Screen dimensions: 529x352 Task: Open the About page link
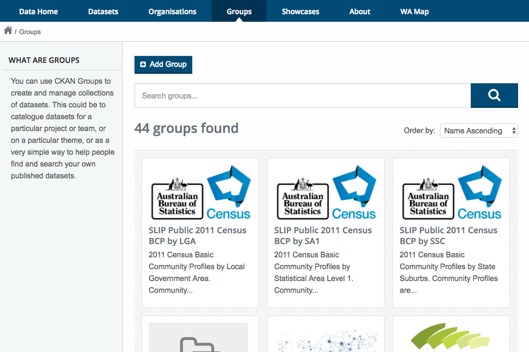pyautogui.click(x=360, y=11)
